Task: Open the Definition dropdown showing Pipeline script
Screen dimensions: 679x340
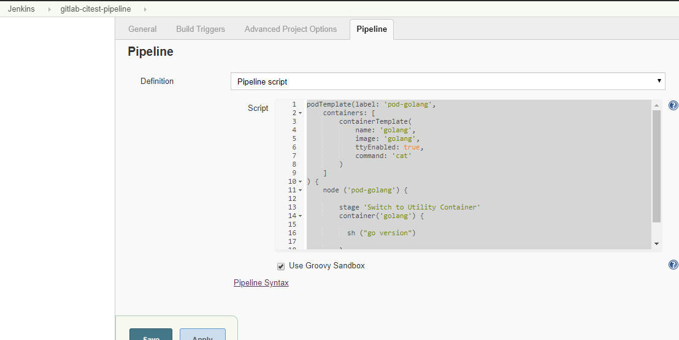Action: coord(448,81)
